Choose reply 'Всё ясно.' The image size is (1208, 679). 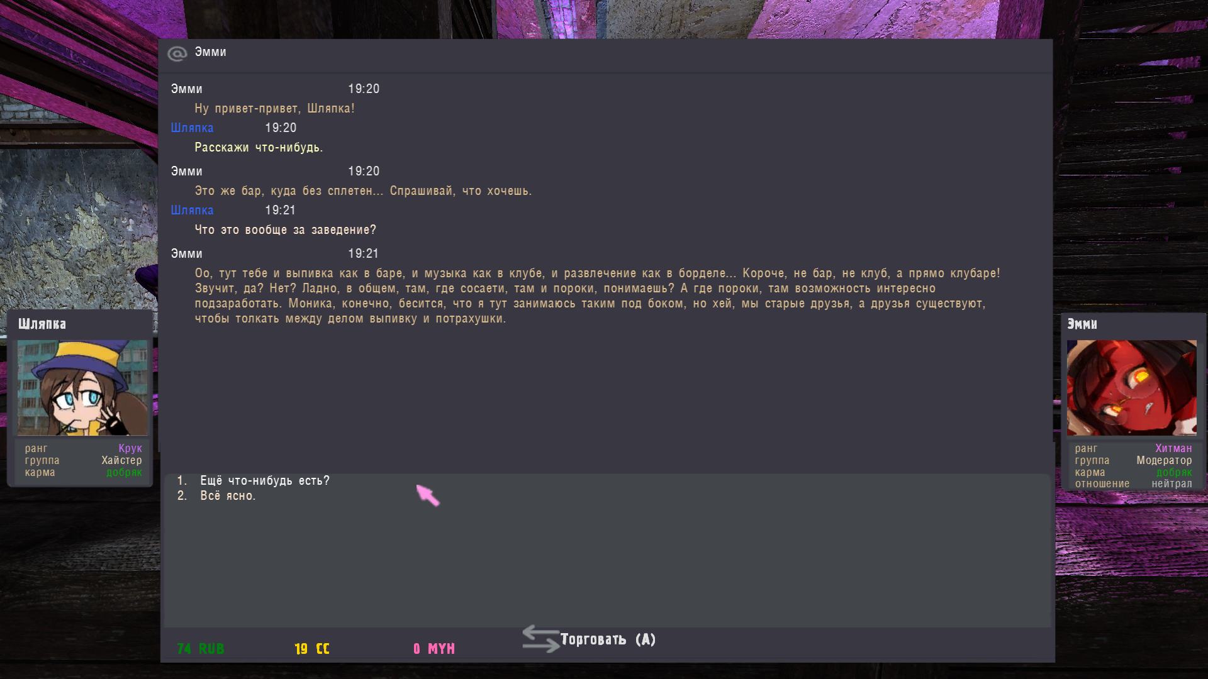click(x=228, y=496)
